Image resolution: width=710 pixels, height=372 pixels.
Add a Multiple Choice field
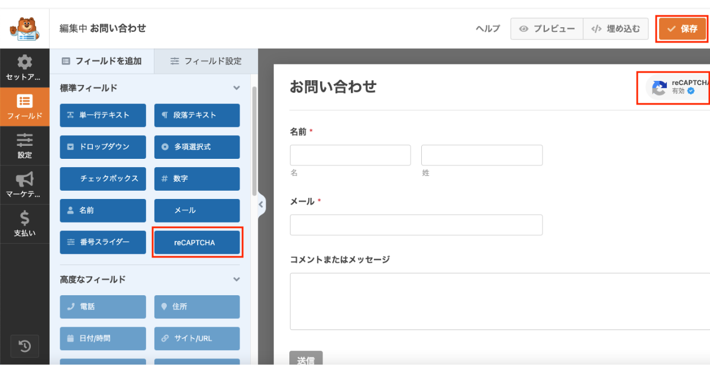197,146
